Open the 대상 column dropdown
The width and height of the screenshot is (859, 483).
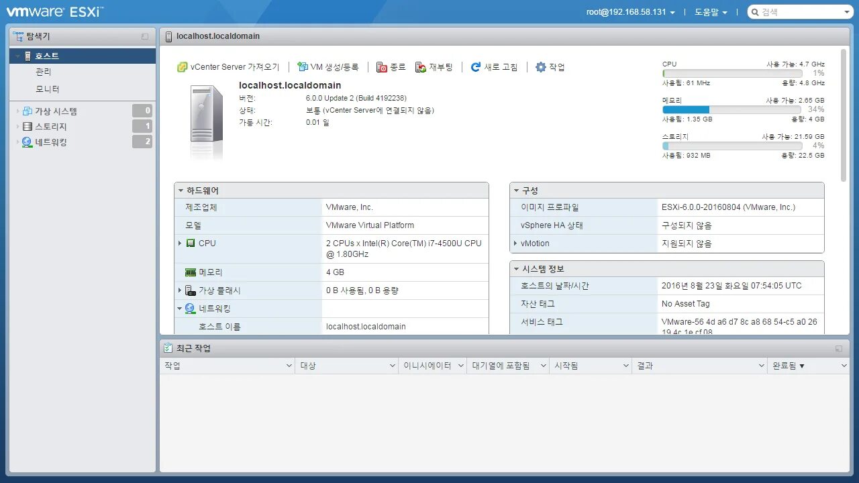point(393,366)
